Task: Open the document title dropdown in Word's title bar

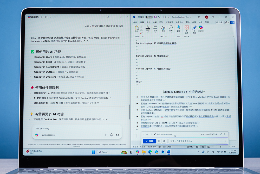Action: tap(190, 17)
